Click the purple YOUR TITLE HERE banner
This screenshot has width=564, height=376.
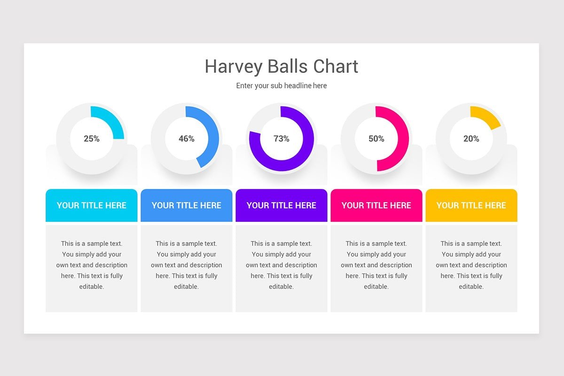click(282, 205)
